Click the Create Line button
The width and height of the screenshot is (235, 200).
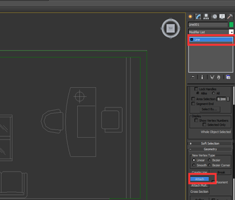pyautogui.click(x=199, y=172)
